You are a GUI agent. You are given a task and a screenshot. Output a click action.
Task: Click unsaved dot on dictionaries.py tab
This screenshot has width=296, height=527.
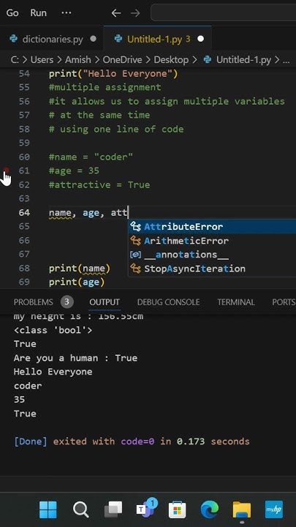click(x=94, y=39)
